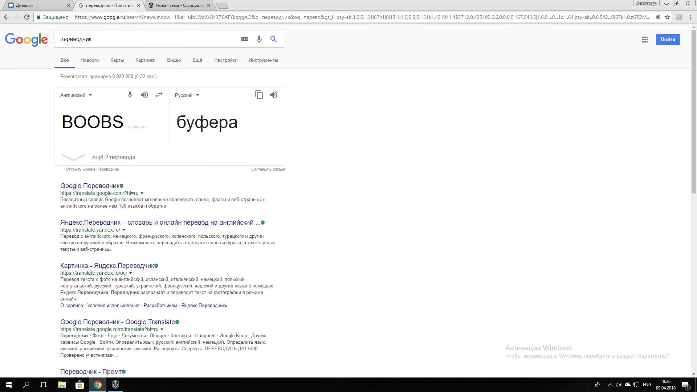Open the Windows Start menu

[9, 385]
